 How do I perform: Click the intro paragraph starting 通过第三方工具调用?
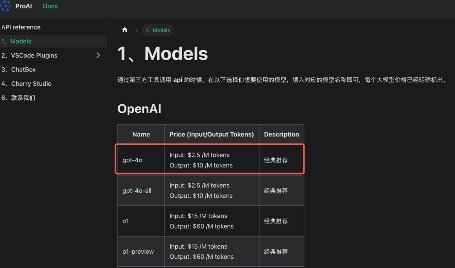tap(283, 80)
